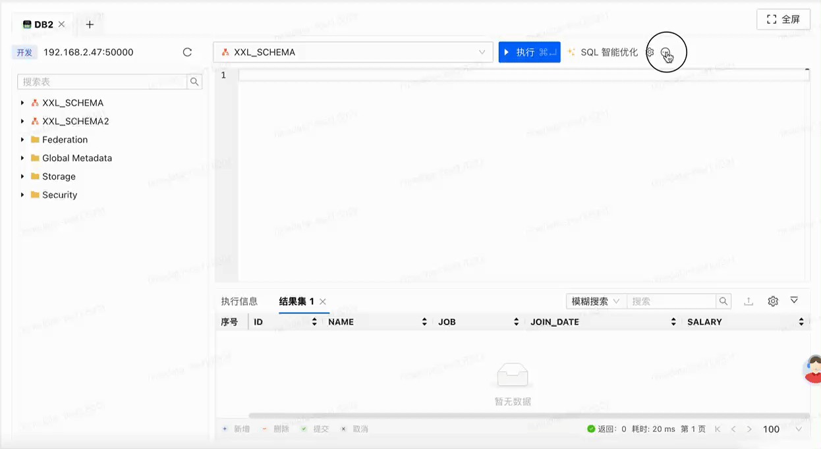Switch to the 执行信息 tab

239,301
